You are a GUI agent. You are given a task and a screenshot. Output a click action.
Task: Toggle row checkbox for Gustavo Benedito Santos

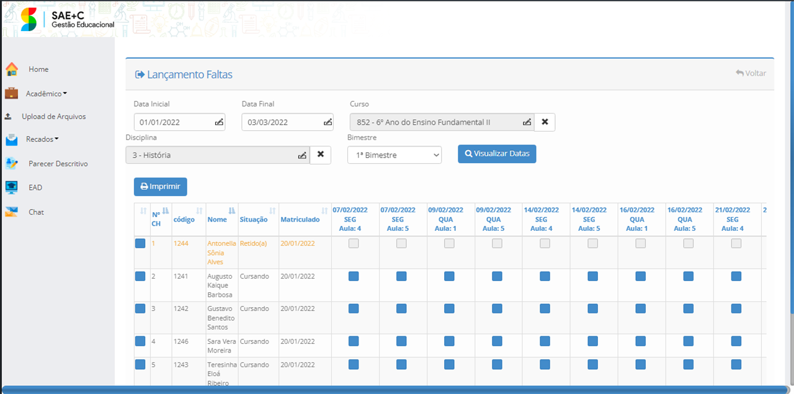pyautogui.click(x=140, y=308)
